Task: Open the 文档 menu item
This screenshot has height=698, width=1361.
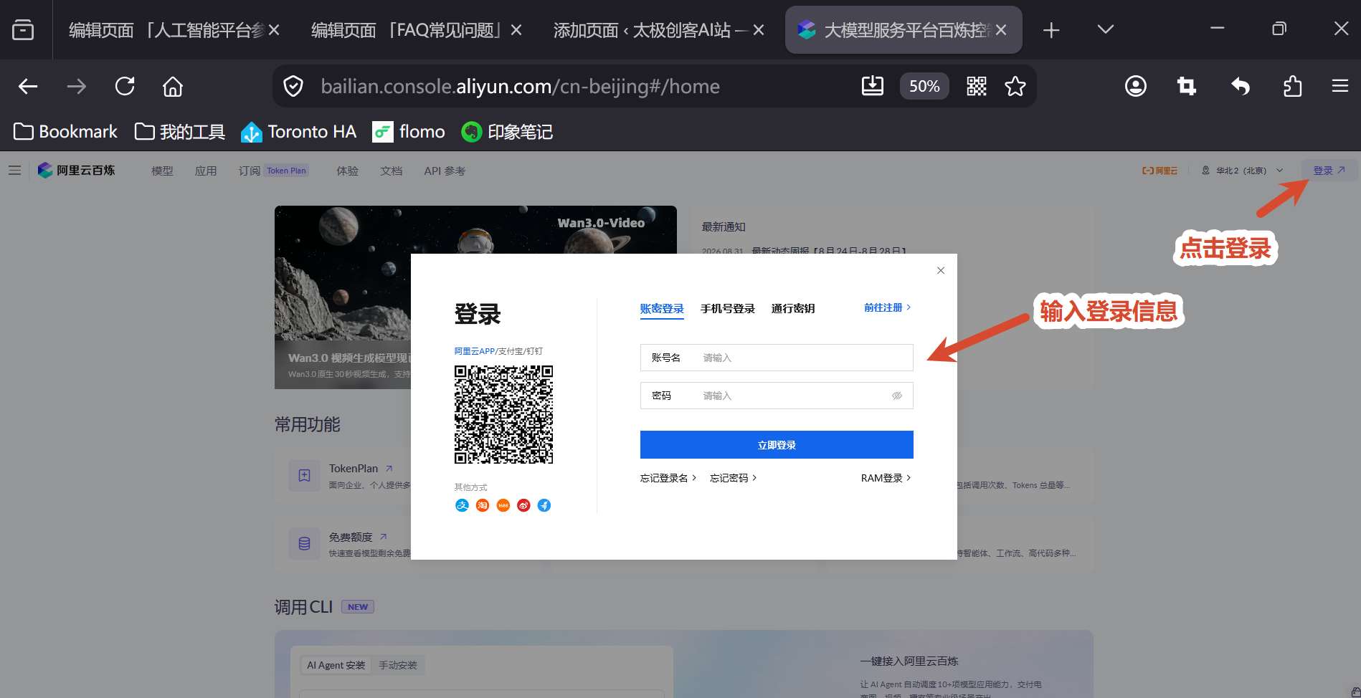Action: tap(391, 171)
